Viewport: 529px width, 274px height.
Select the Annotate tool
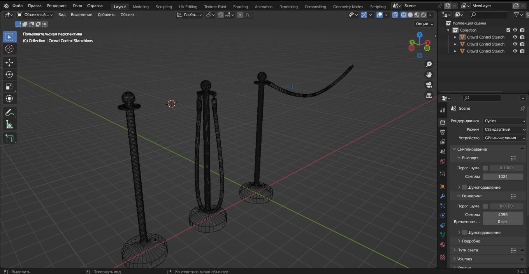(x=10, y=112)
